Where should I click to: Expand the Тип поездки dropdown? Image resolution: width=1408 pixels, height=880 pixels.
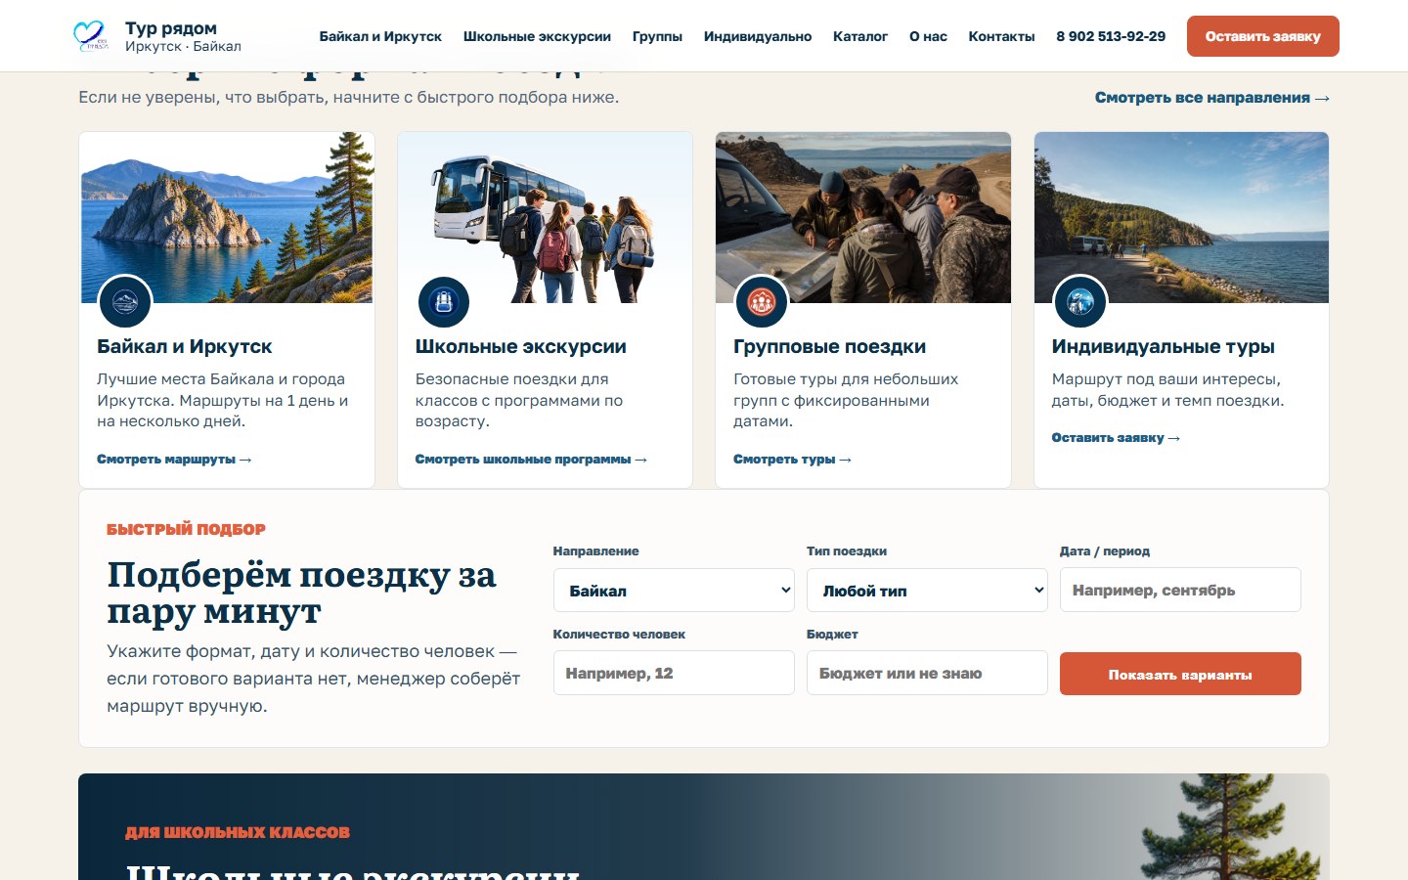coord(927,591)
